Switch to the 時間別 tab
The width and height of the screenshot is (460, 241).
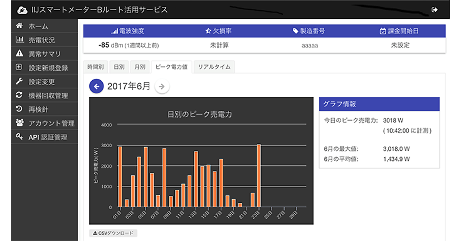tap(95, 67)
